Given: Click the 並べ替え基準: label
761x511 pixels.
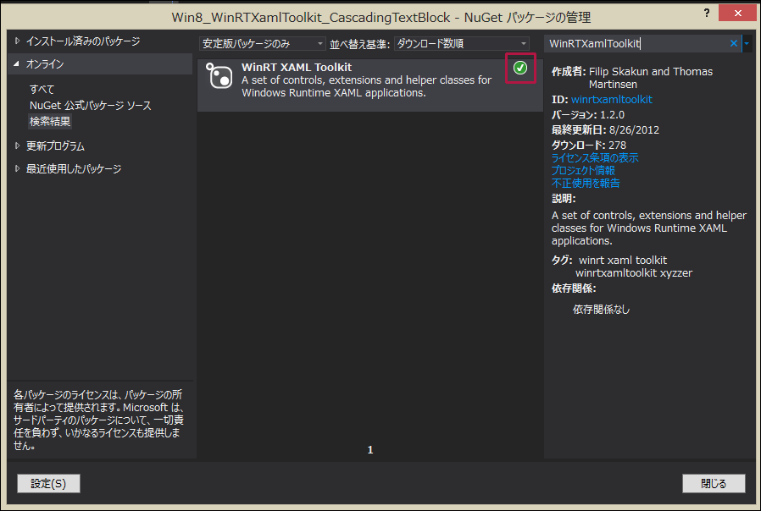Looking at the screenshot, I should pyautogui.click(x=359, y=44).
